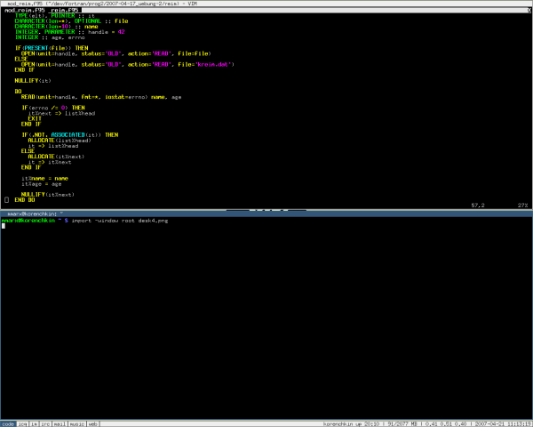Click the 'INTEGER :: age, errno' declaration

pos(50,37)
